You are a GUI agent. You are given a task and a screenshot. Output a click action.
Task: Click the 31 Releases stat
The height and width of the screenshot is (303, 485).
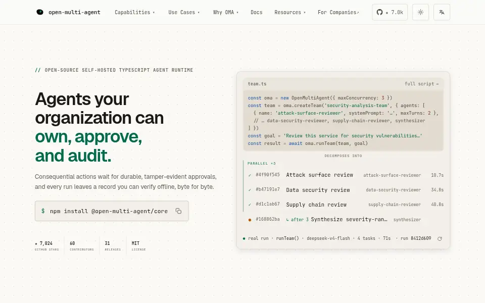(x=113, y=246)
